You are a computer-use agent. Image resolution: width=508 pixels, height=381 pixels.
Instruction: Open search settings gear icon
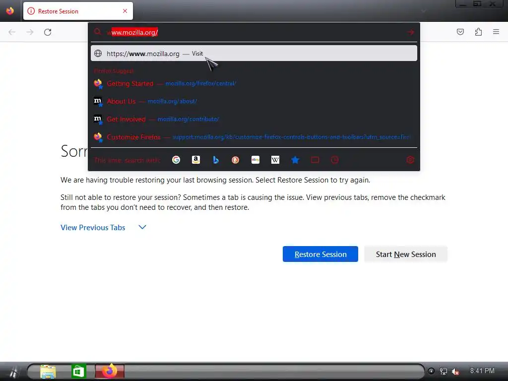click(410, 160)
